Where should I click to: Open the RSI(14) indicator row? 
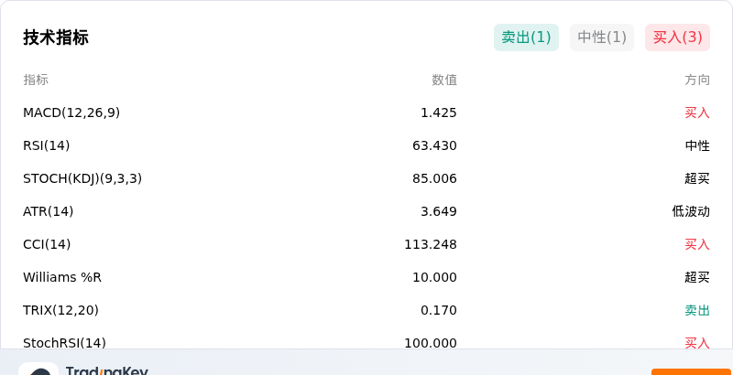point(366,146)
